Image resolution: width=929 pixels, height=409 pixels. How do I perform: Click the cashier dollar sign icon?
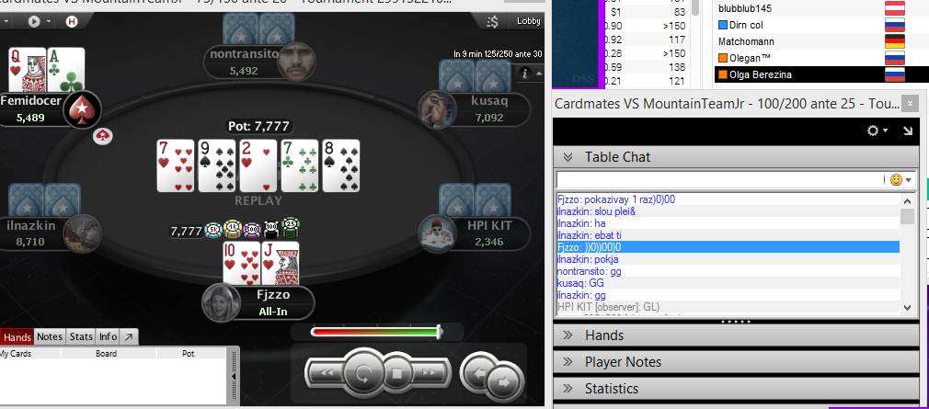492,21
